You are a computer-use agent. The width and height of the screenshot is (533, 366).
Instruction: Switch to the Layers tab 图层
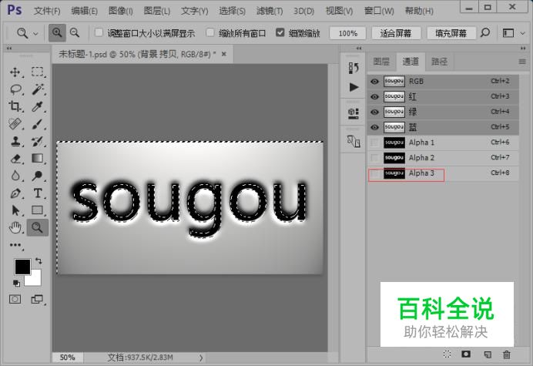(381, 62)
